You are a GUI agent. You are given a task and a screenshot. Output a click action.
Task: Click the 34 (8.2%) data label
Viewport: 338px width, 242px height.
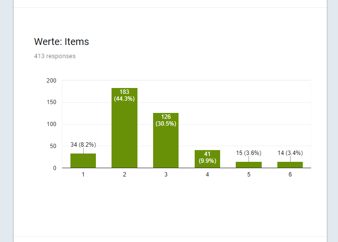click(x=83, y=145)
